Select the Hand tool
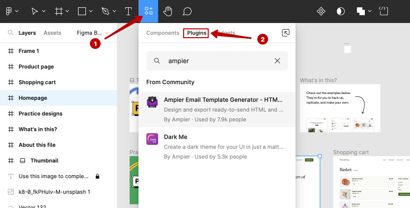 point(168,11)
